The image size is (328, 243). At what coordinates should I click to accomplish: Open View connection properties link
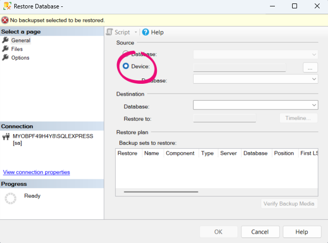(x=36, y=172)
